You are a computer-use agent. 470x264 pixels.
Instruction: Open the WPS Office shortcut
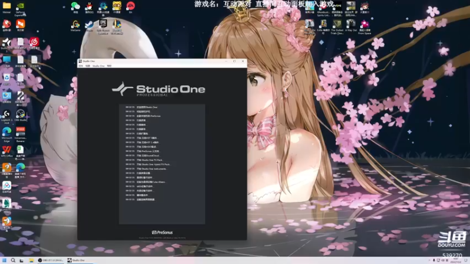click(x=6, y=151)
